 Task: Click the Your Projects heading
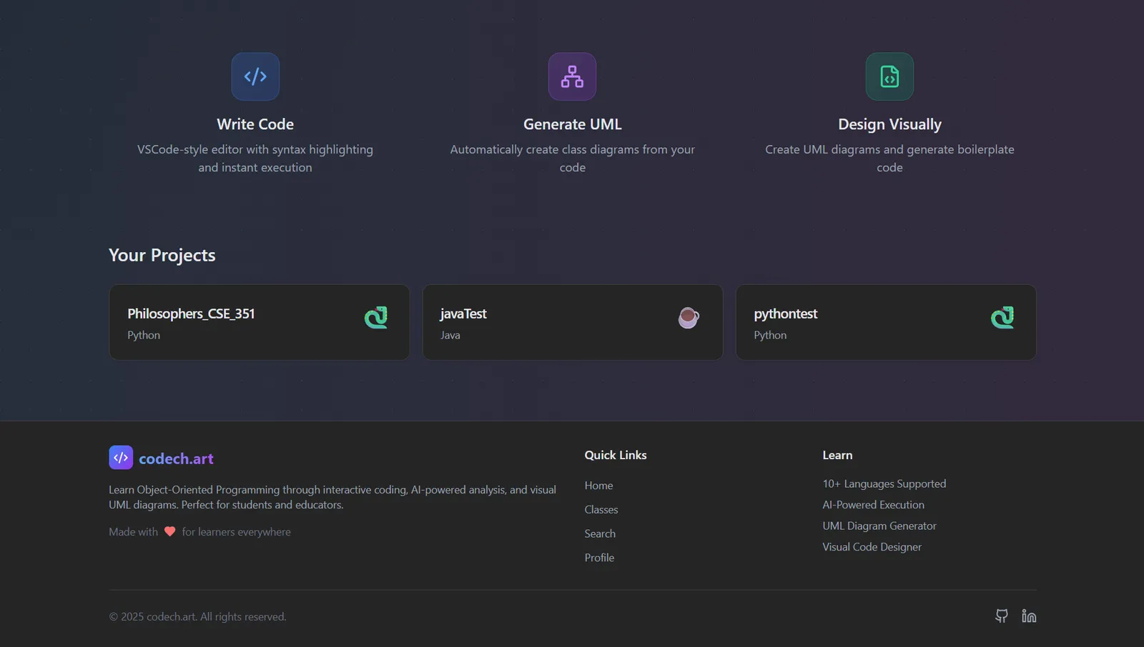click(162, 255)
